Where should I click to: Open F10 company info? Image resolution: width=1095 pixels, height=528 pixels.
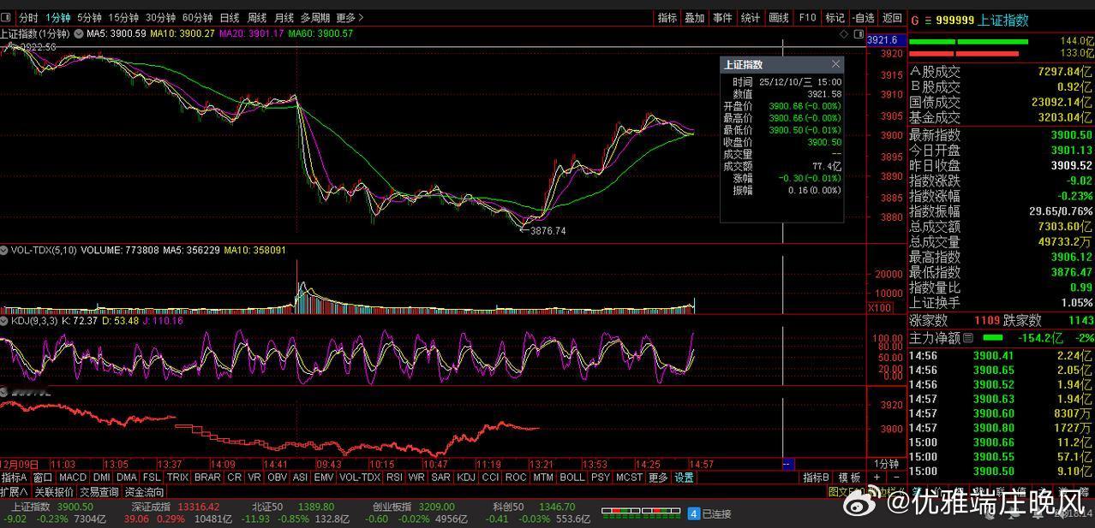(x=807, y=17)
